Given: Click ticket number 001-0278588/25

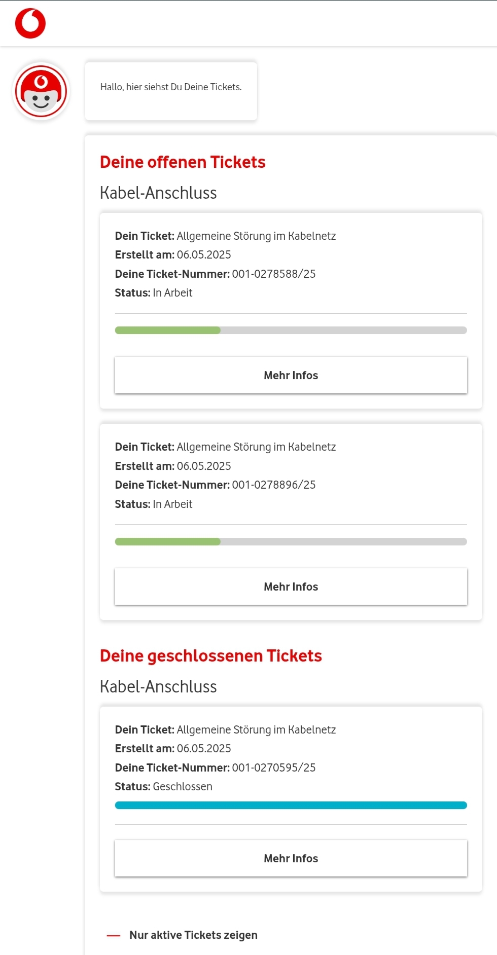Looking at the screenshot, I should [273, 274].
